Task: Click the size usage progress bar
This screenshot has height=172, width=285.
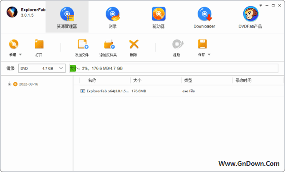Action: point(174,68)
